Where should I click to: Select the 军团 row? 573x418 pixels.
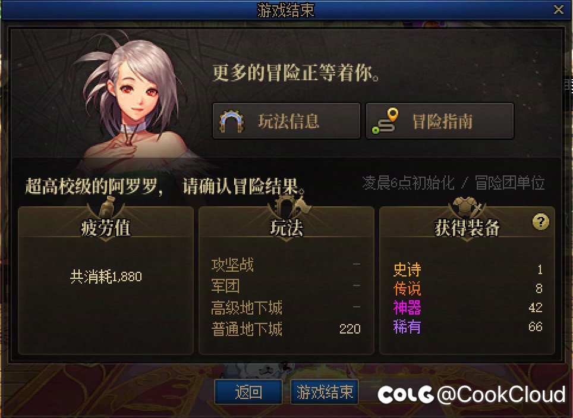[x=286, y=286]
